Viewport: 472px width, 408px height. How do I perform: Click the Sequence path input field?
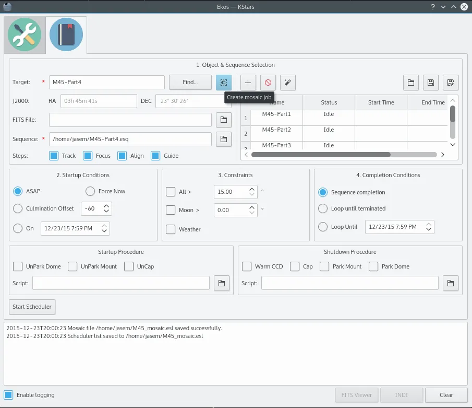[130, 139]
